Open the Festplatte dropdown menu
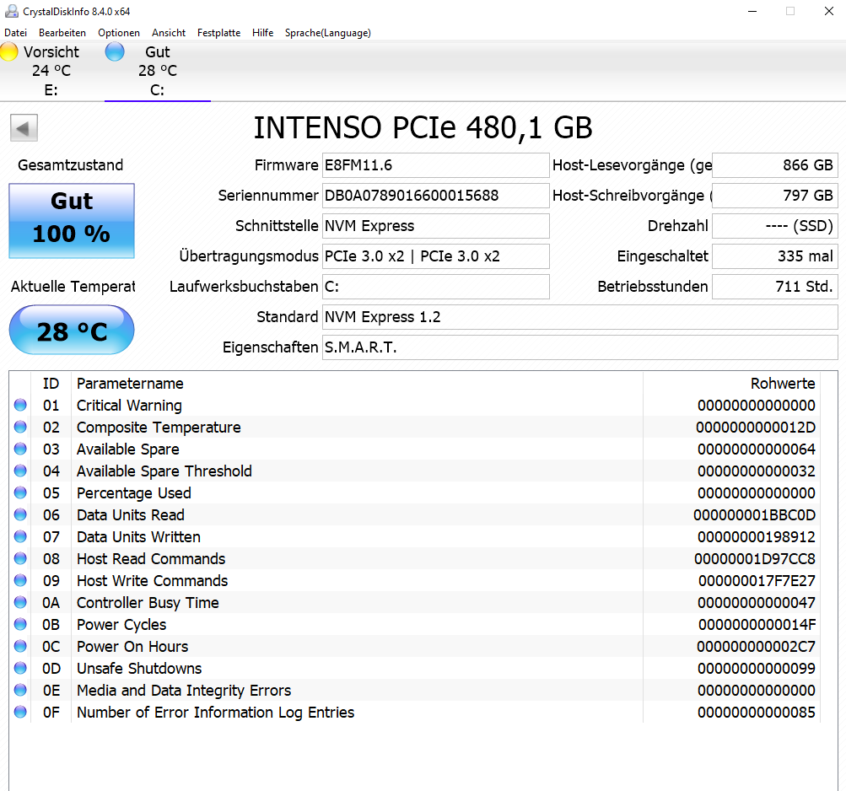 218,33
